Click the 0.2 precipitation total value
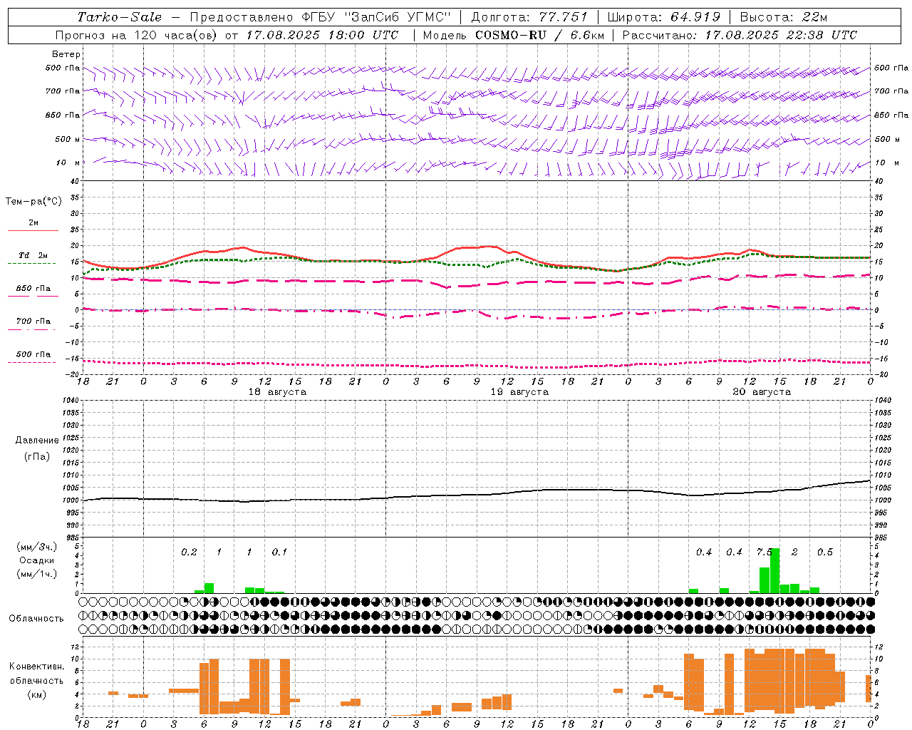912x730 pixels. [x=189, y=552]
